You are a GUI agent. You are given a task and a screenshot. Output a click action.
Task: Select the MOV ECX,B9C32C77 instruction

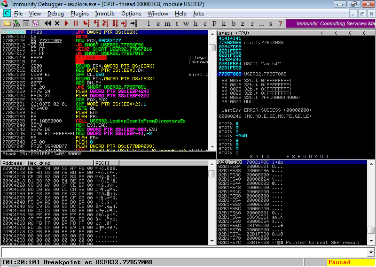click(105, 41)
